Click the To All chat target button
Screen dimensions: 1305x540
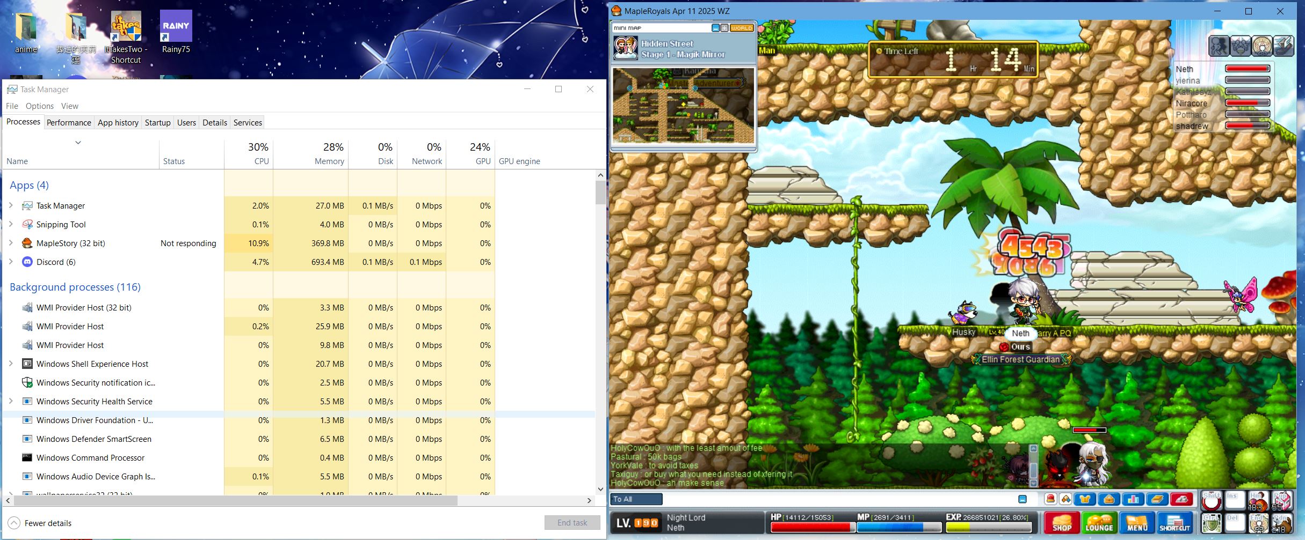click(636, 499)
